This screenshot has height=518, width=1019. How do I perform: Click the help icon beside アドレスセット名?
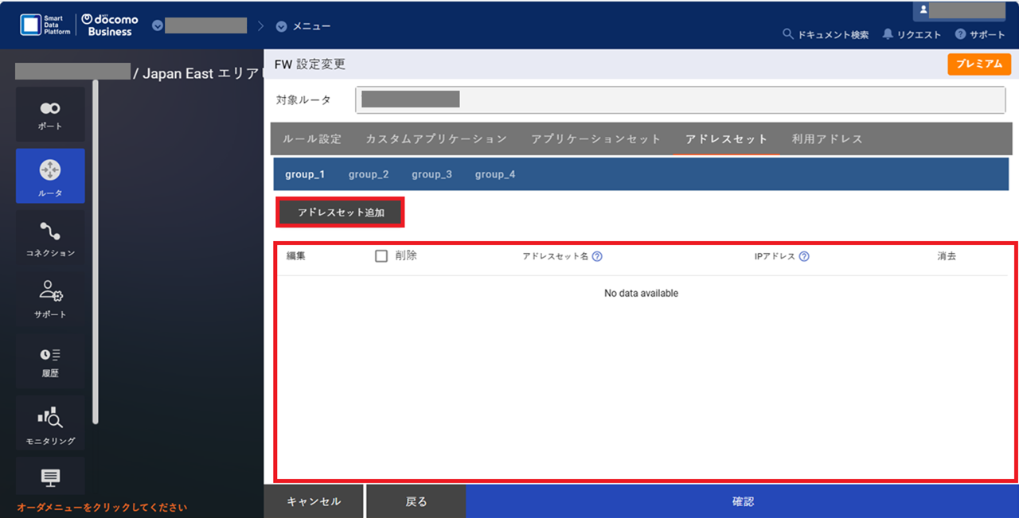[598, 256]
